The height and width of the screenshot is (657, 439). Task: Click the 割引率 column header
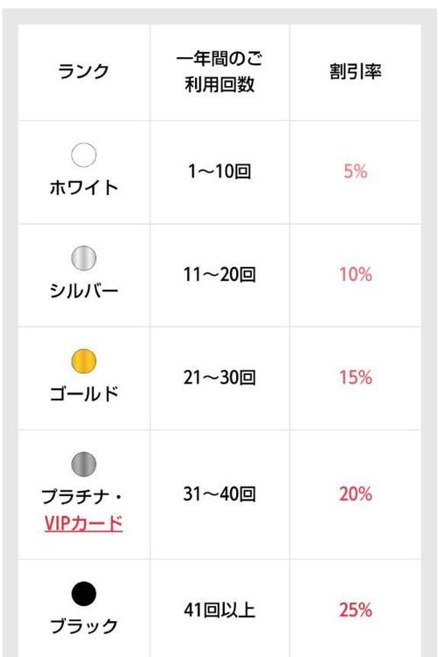[x=356, y=71]
